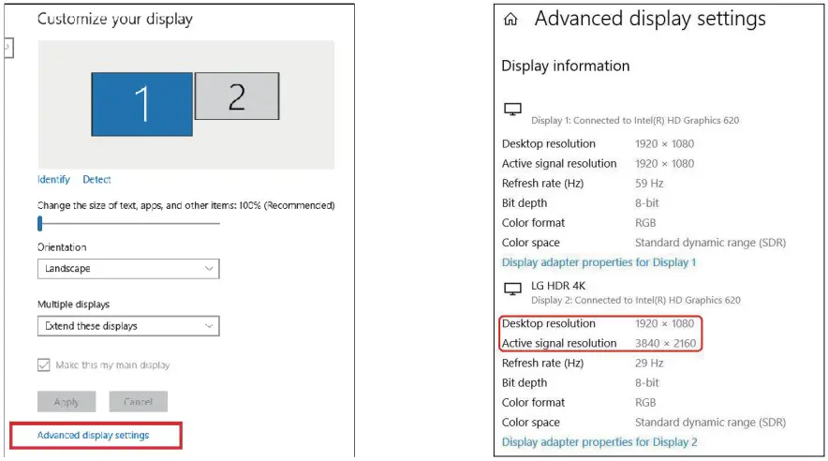Viewport: 828px width, 461px height.
Task: Open the Orientation dropdown showing Landscape
Action: [128, 269]
